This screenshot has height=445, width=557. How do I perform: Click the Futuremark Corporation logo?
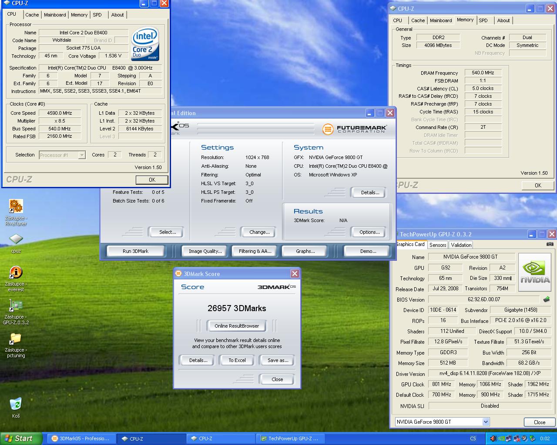coord(354,129)
